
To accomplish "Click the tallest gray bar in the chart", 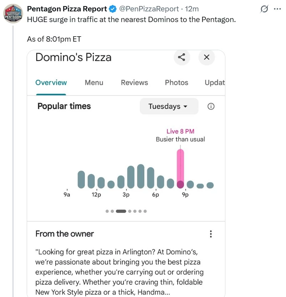I will tap(141, 176).
